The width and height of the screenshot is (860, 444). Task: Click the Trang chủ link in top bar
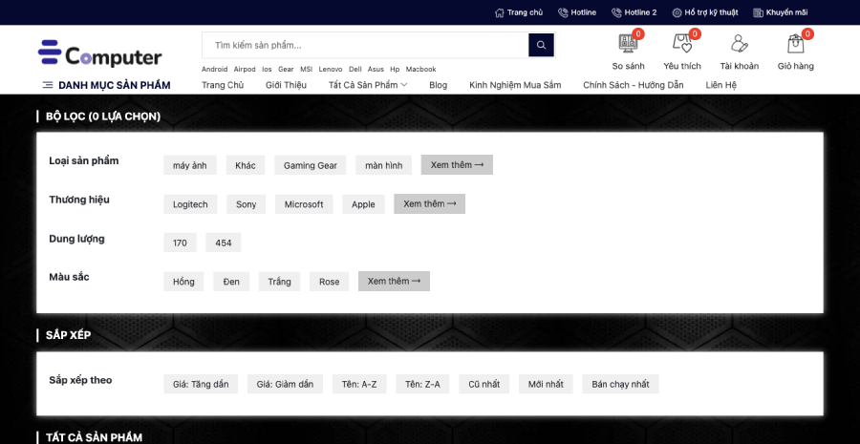[x=519, y=12]
